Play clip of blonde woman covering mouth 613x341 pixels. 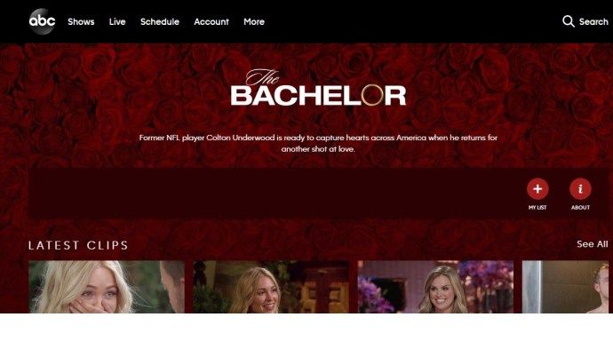click(x=107, y=287)
